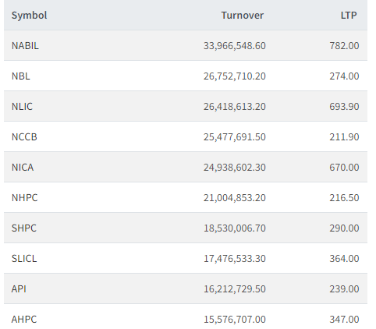Click the LTP column header

coord(349,16)
